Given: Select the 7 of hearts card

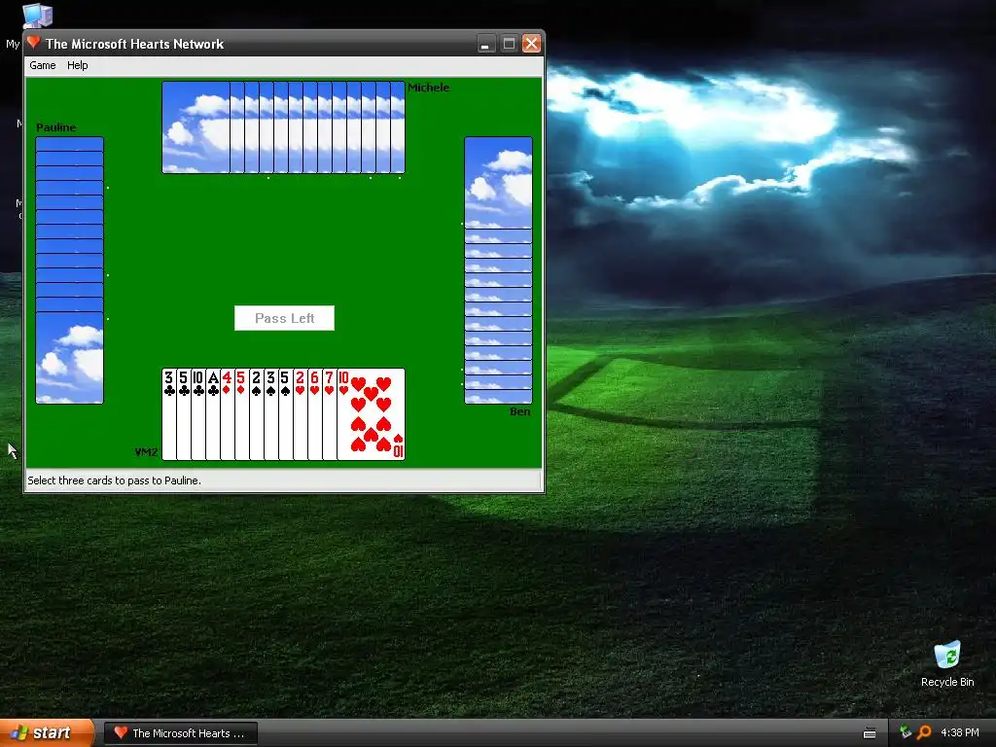Looking at the screenshot, I should (330, 414).
